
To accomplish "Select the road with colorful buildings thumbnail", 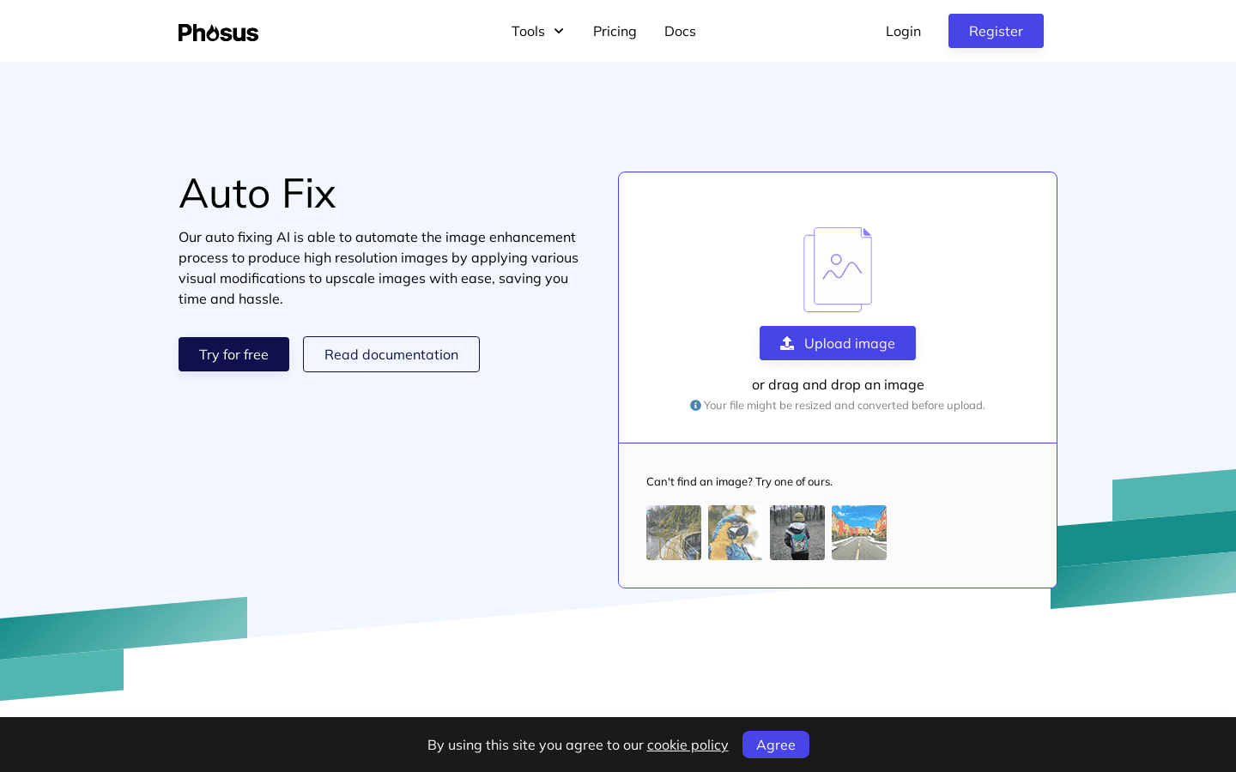I will (x=858, y=532).
